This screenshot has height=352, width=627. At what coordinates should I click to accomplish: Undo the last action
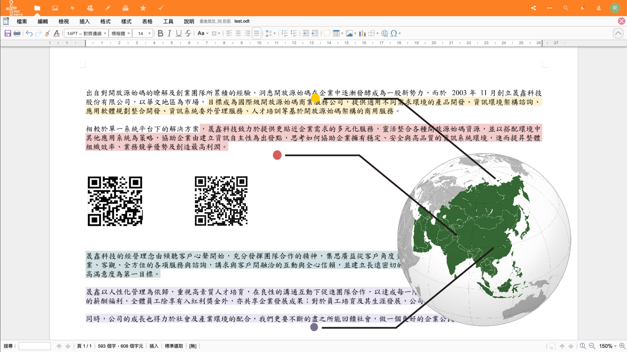[x=29, y=33]
